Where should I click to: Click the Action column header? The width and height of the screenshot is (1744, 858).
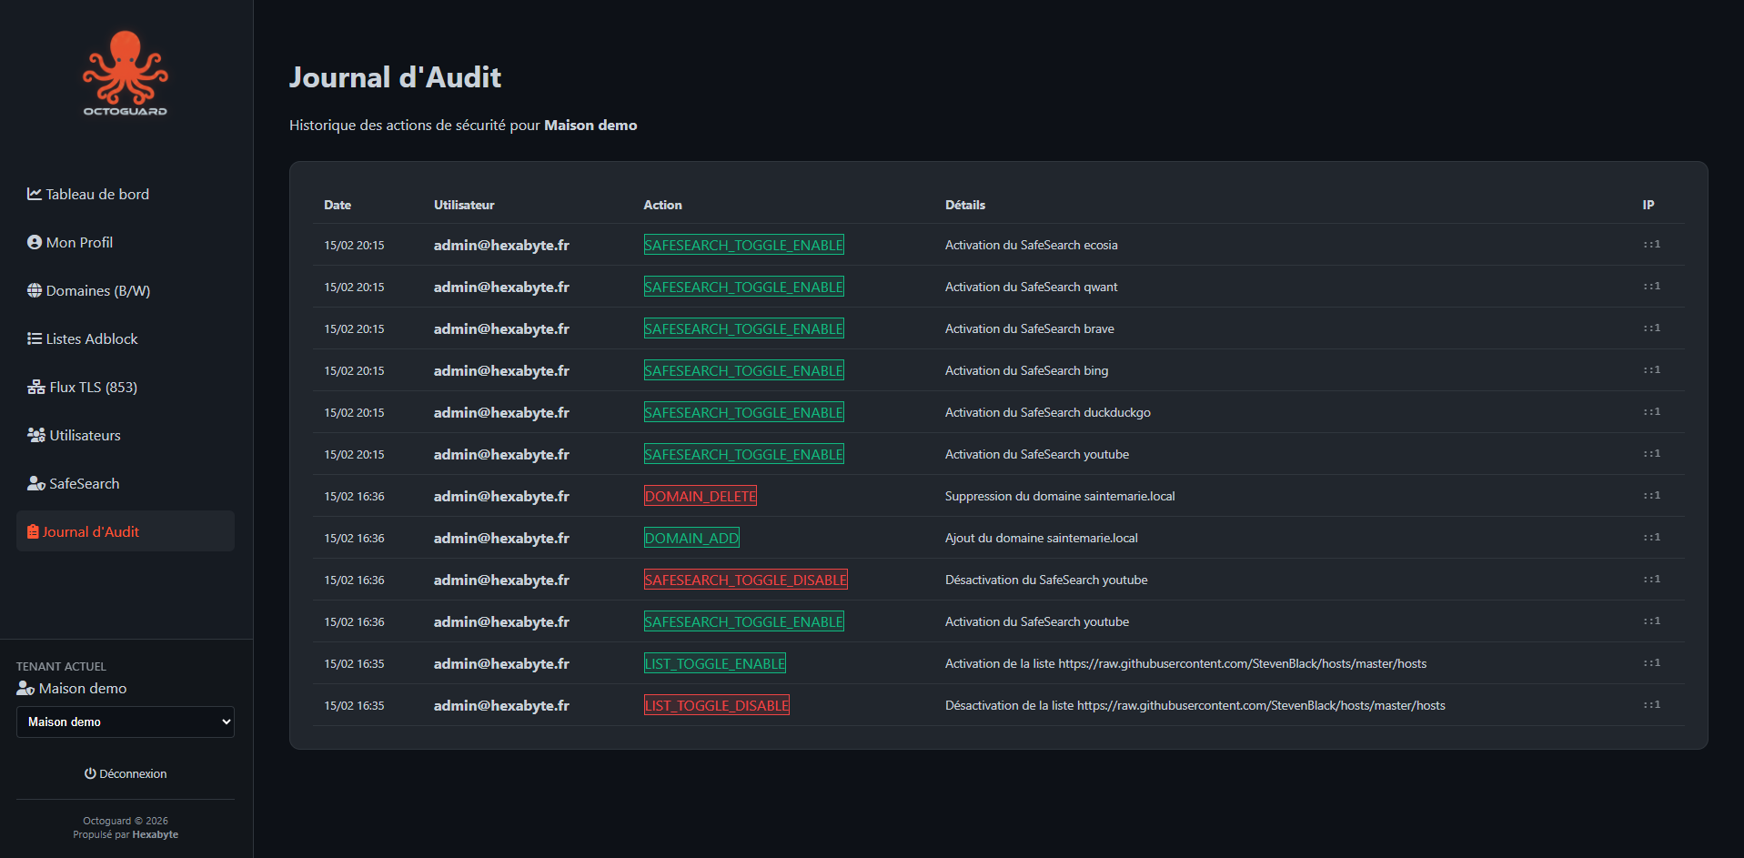point(662,205)
